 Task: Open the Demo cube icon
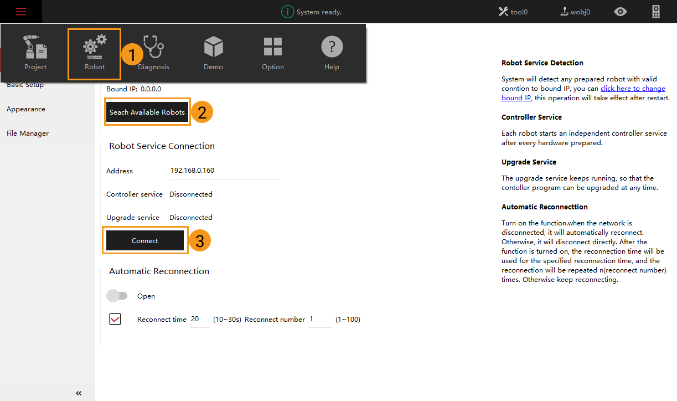pyautogui.click(x=213, y=53)
